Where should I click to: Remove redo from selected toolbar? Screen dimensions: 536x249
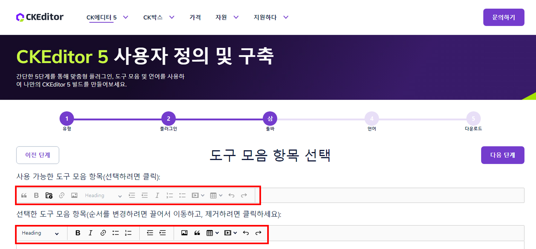(x=258, y=233)
